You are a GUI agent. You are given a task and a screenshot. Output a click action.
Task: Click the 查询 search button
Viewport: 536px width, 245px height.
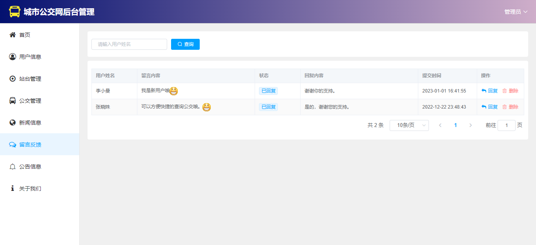[x=185, y=44]
